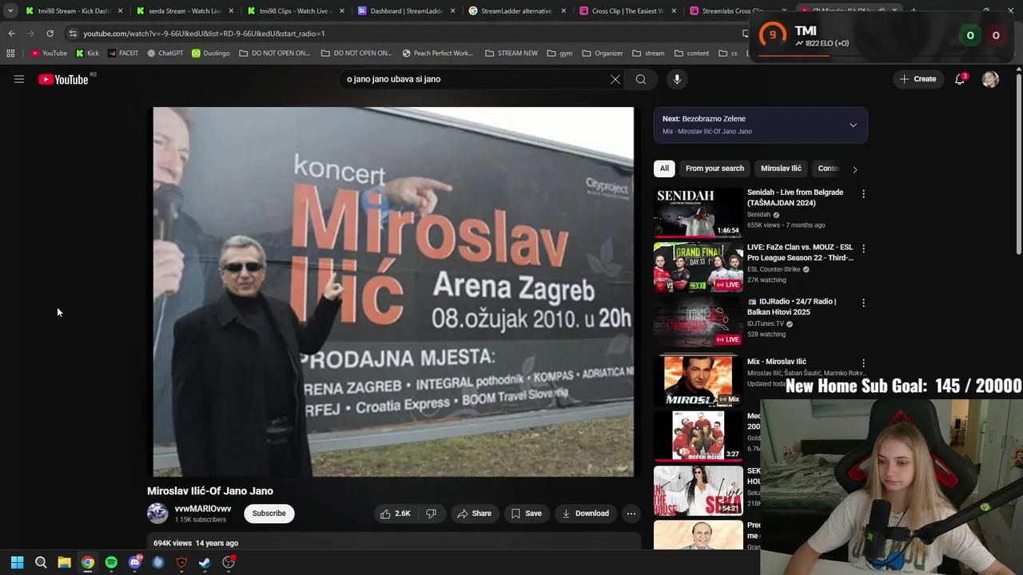The image size is (1023, 575).
Task: Run search with magnifier button
Action: [640, 79]
